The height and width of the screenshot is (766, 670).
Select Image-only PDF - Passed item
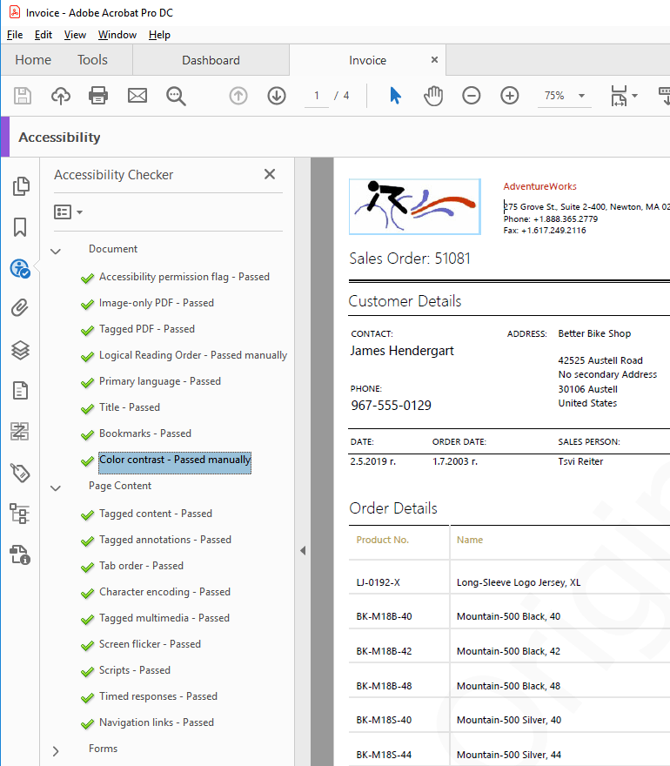[x=157, y=303]
